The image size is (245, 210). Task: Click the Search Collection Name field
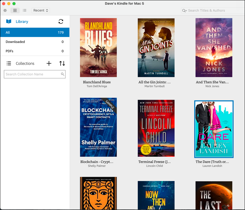click(35, 74)
